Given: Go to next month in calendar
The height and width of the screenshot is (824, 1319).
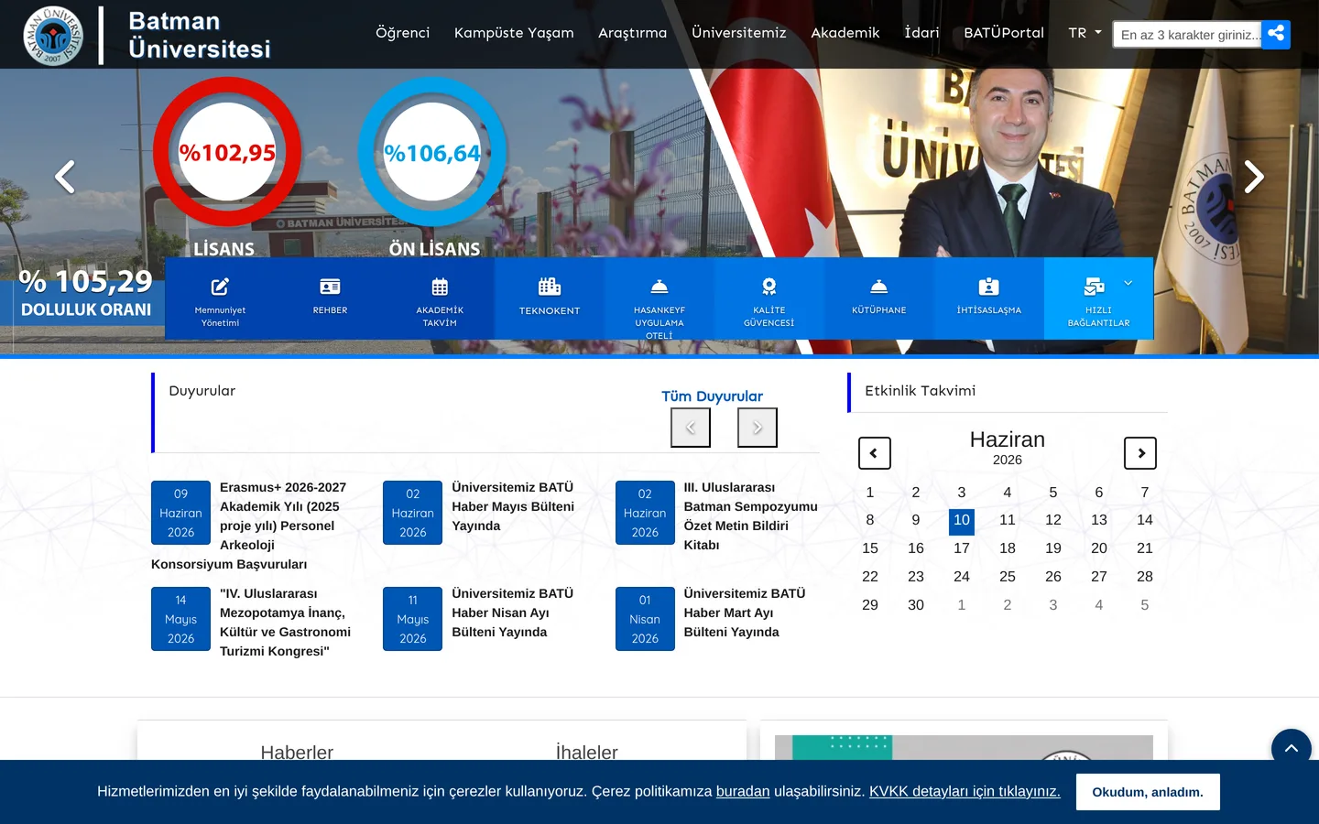Looking at the screenshot, I should point(1140,453).
